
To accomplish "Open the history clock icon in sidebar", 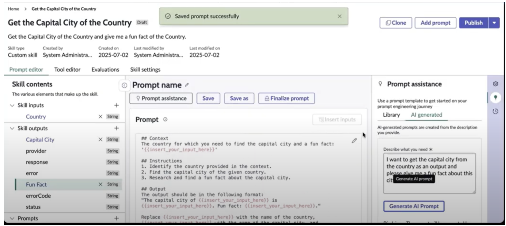I will pyautogui.click(x=495, y=111).
